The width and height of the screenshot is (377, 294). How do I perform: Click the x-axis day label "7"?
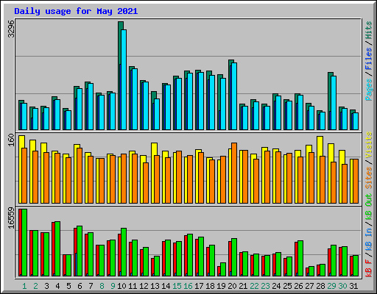click(91, 286)
